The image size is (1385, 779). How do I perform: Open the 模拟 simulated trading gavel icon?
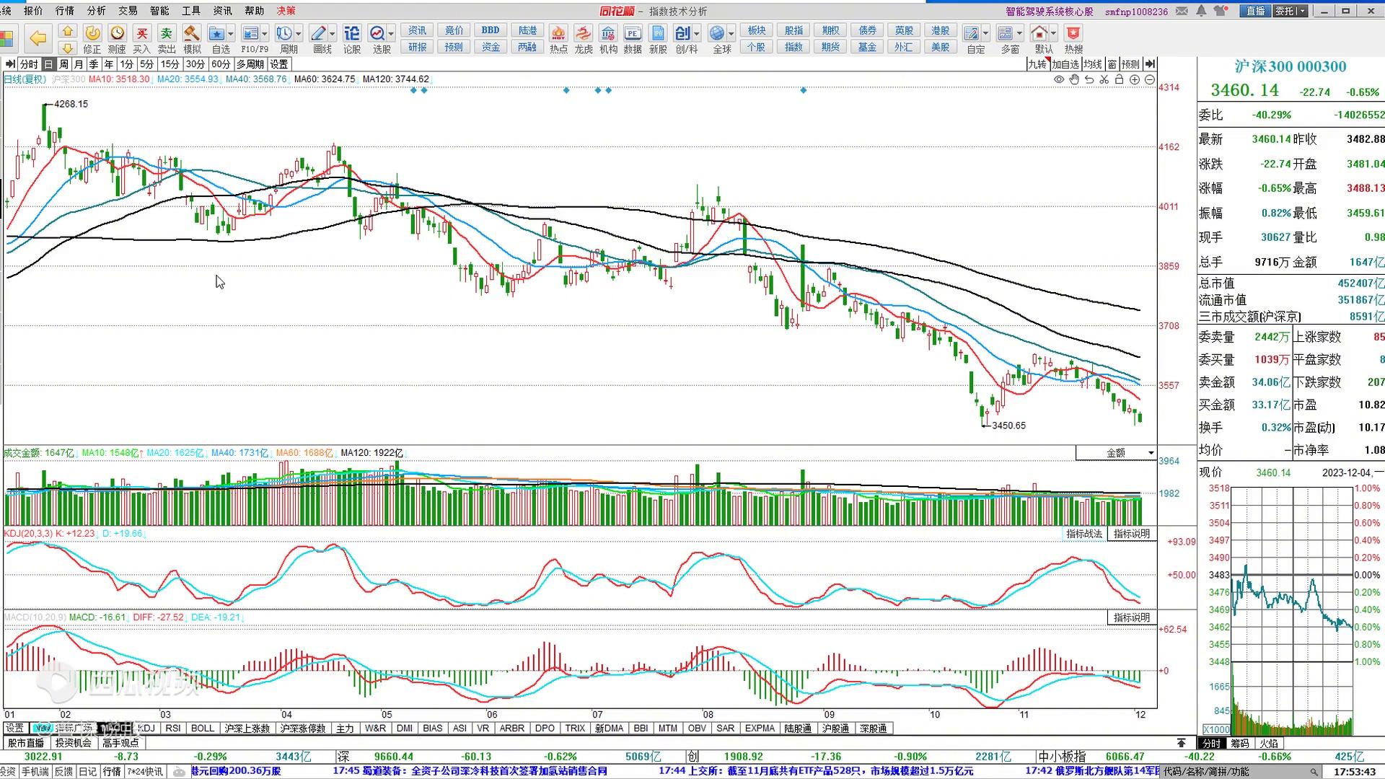coord(191,34)
